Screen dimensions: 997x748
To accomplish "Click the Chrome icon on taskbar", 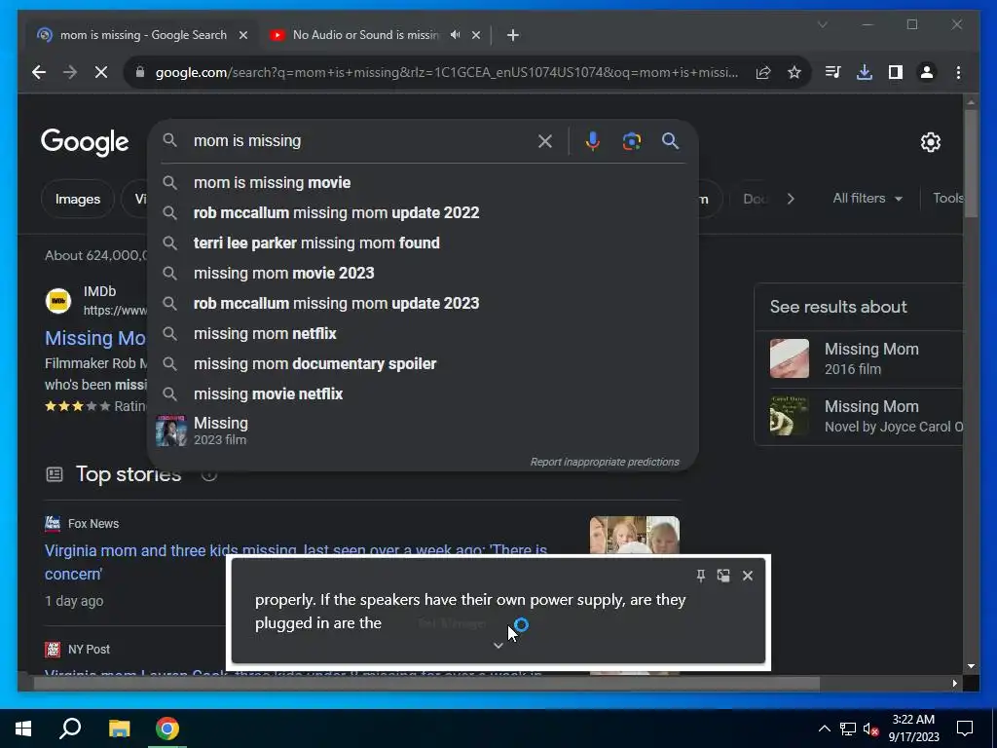I will point(167,729).
